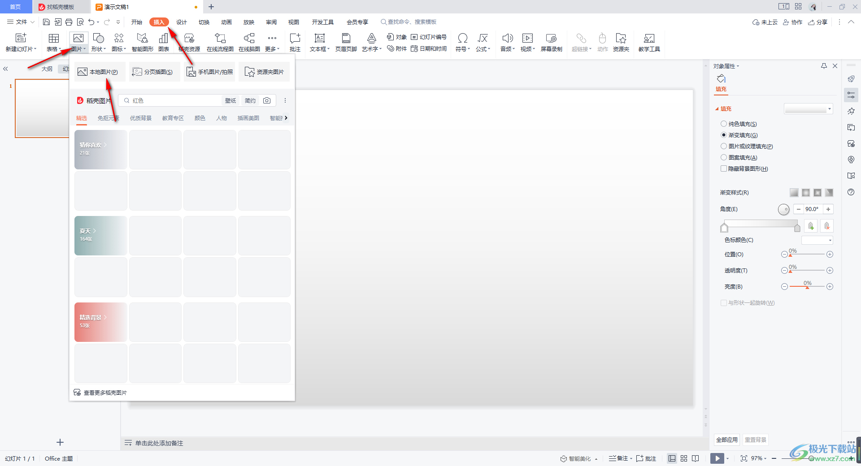Click the 壁纸 search tag
Screen dimensions: 861x466
point(230,100)
